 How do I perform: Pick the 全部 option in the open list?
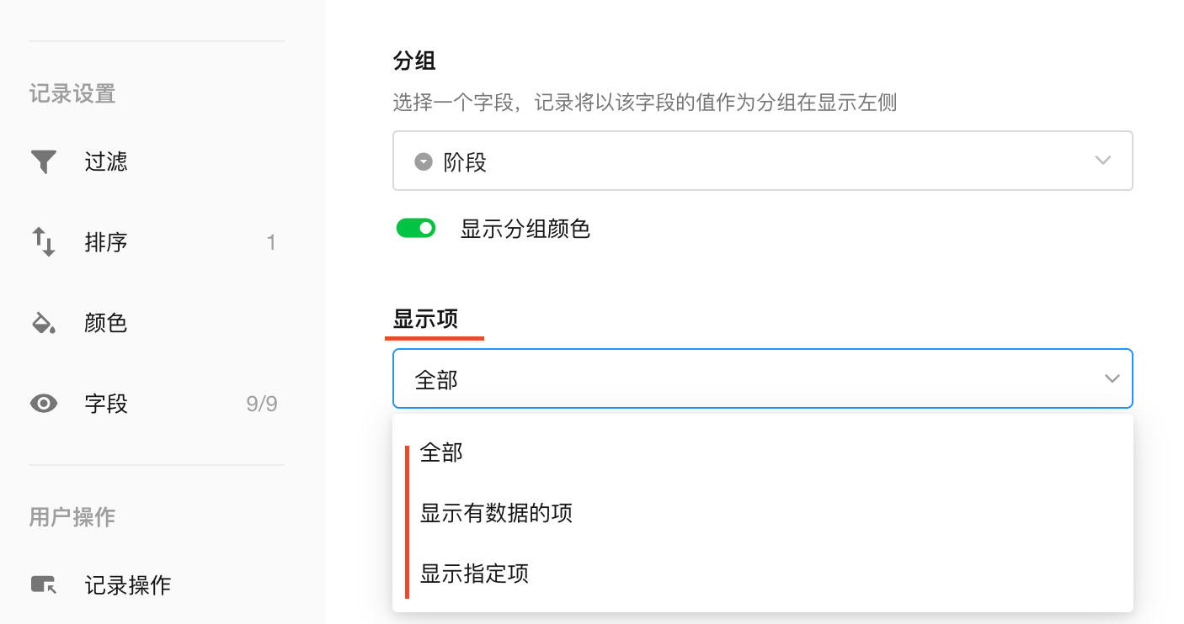tap(441, 453)
